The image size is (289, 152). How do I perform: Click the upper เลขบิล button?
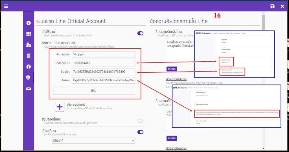point(172,69)
